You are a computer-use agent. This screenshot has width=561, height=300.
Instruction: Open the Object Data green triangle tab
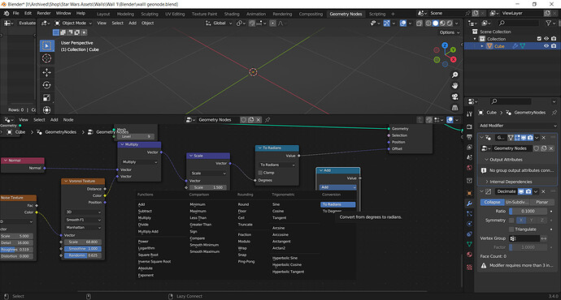pos(469,244)
